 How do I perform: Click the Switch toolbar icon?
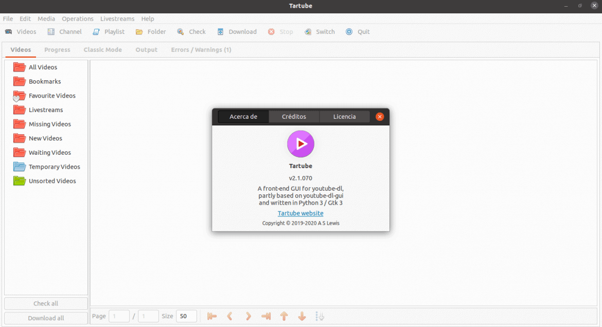coord(308,32)
